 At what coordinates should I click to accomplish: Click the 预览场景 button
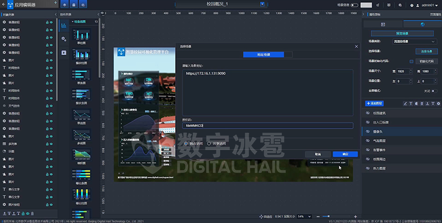(402, 33)
